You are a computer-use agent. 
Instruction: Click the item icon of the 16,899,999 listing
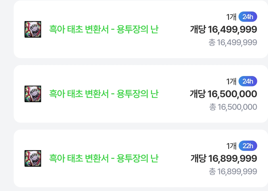click(33, 158)
